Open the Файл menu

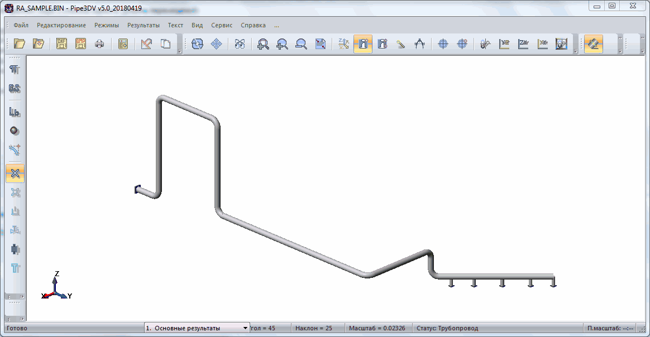[21, 25]
